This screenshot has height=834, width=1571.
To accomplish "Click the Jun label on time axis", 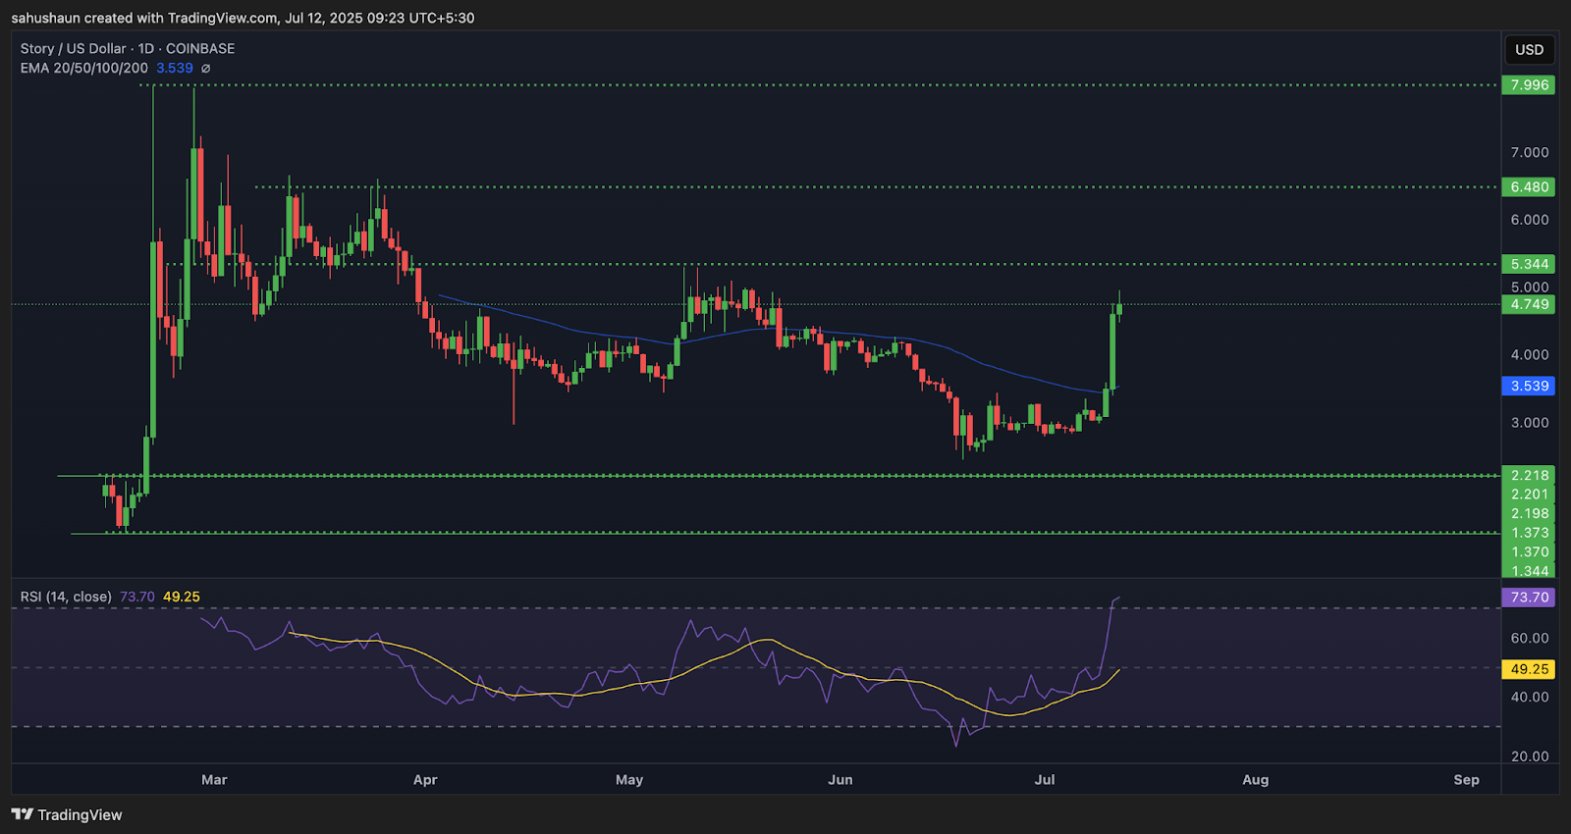I will tap(840, 780).
